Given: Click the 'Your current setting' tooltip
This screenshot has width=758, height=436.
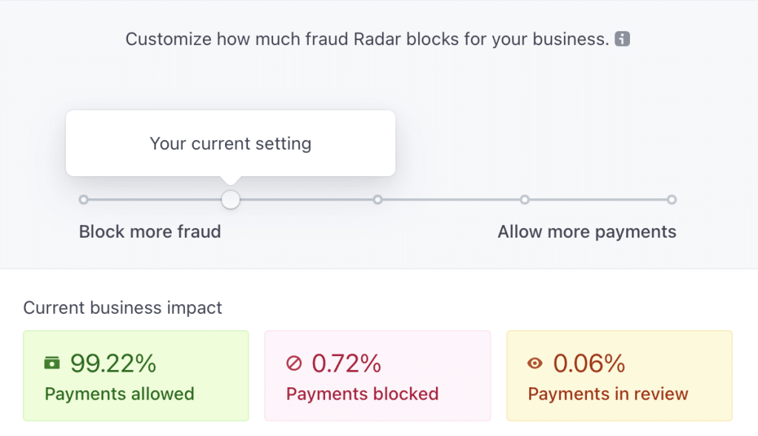Looking at the screenshot, I should pyautogui.click(x=231, y=144).
